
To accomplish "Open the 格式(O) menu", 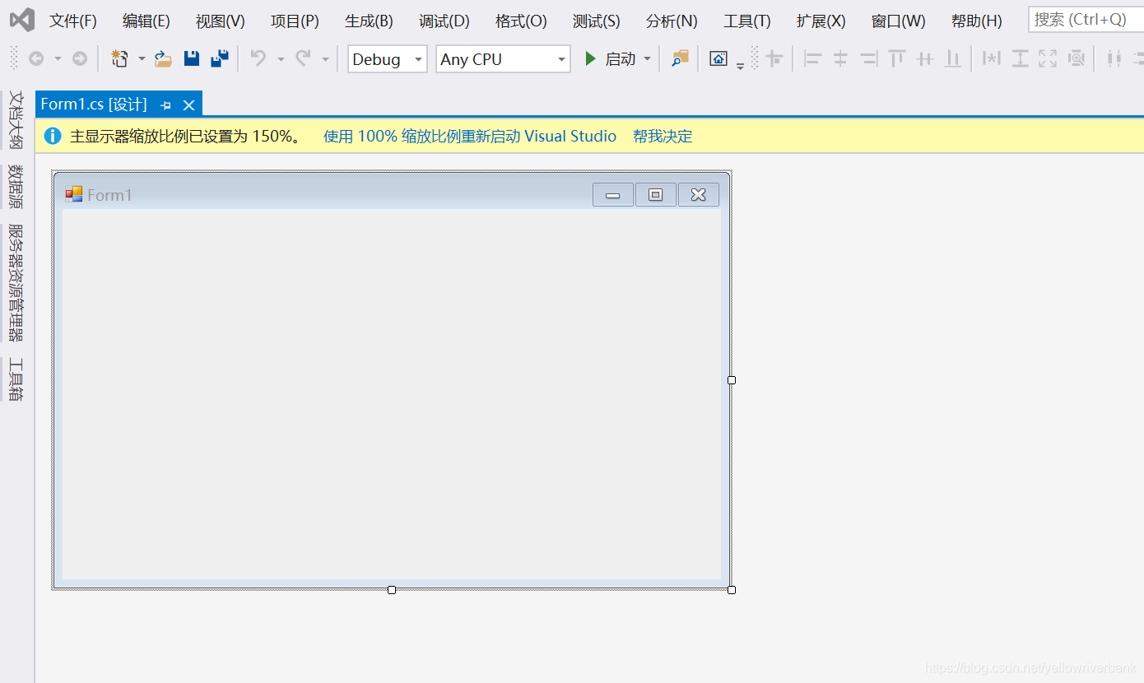I will tap(521, 21).
